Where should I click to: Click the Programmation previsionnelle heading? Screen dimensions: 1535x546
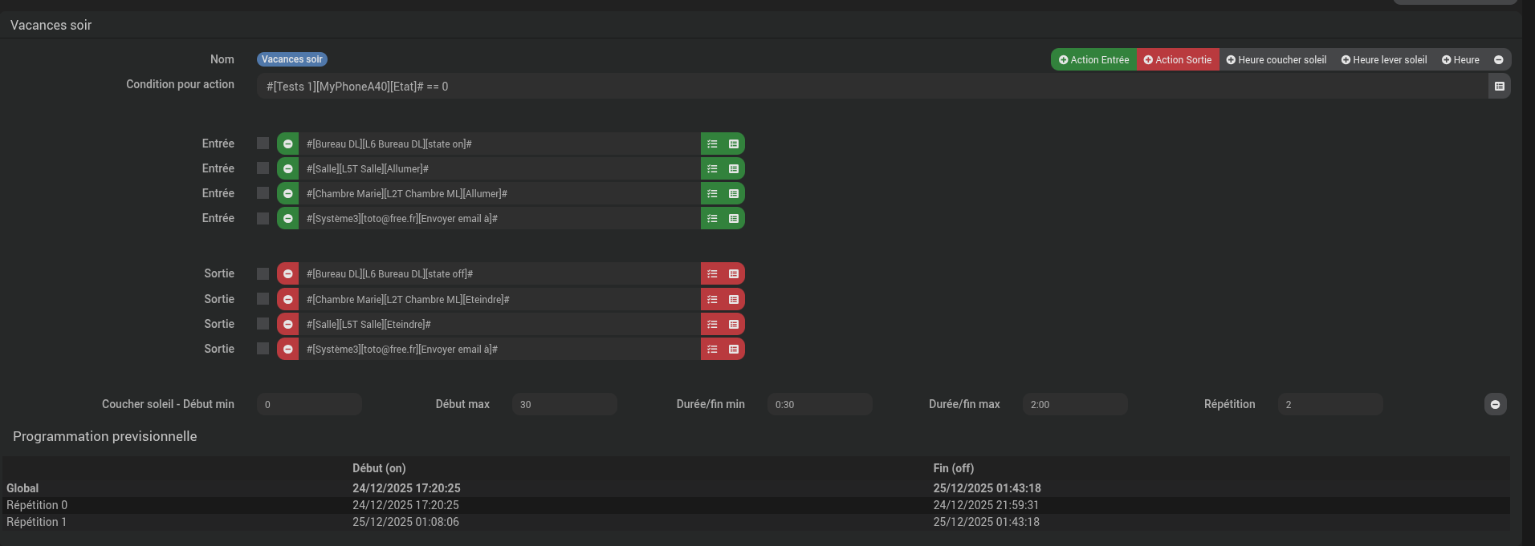pos(105,436)
